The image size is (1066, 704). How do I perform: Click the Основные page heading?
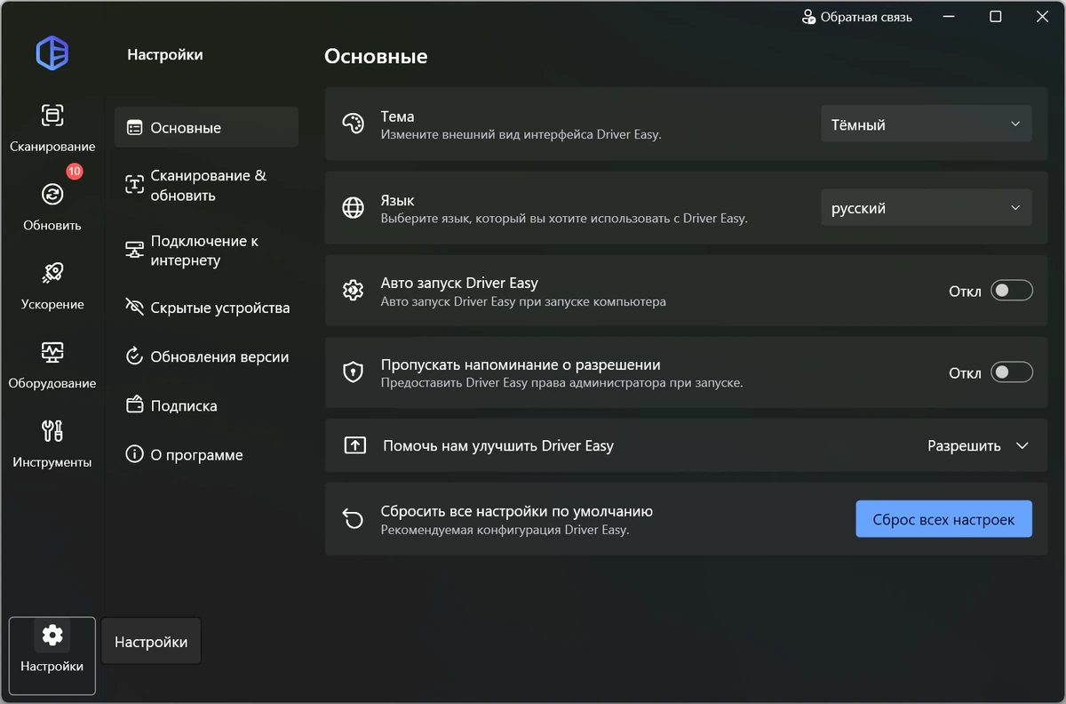click(x=376, y=57)
